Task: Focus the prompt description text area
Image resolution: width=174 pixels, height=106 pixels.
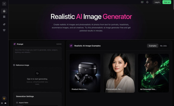Action: [37, 53]
